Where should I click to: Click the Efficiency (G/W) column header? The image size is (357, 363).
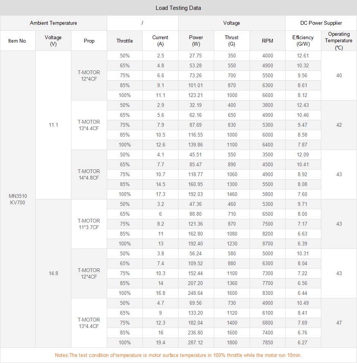303,41
